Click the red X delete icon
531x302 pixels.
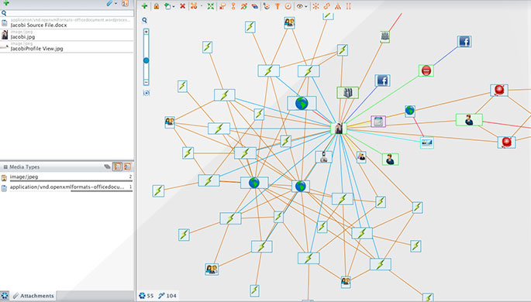click(182, 6)
